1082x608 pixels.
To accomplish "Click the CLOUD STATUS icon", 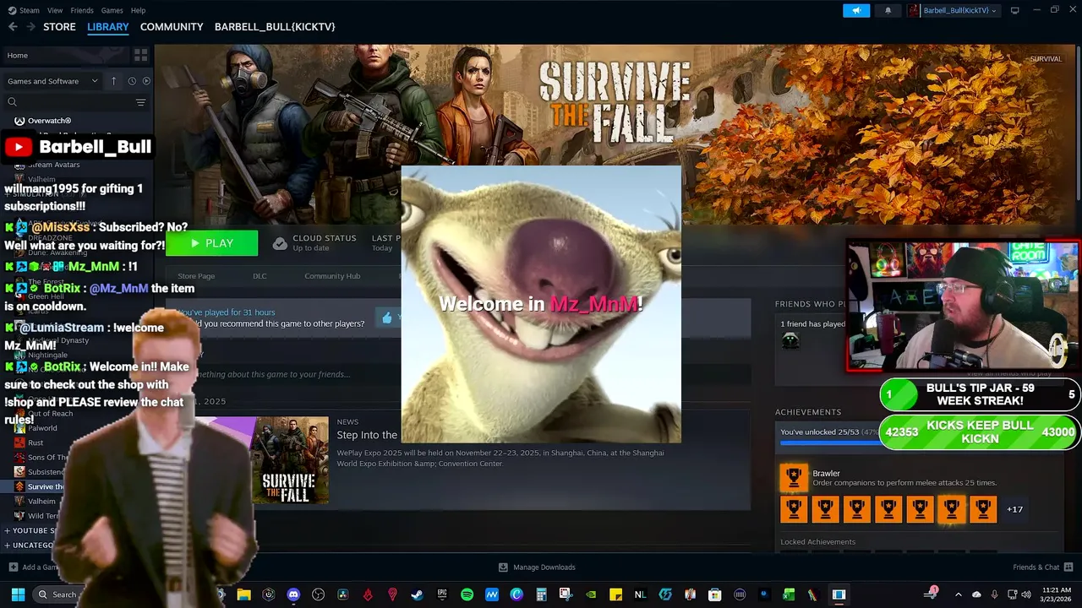I will click(279, 243).
